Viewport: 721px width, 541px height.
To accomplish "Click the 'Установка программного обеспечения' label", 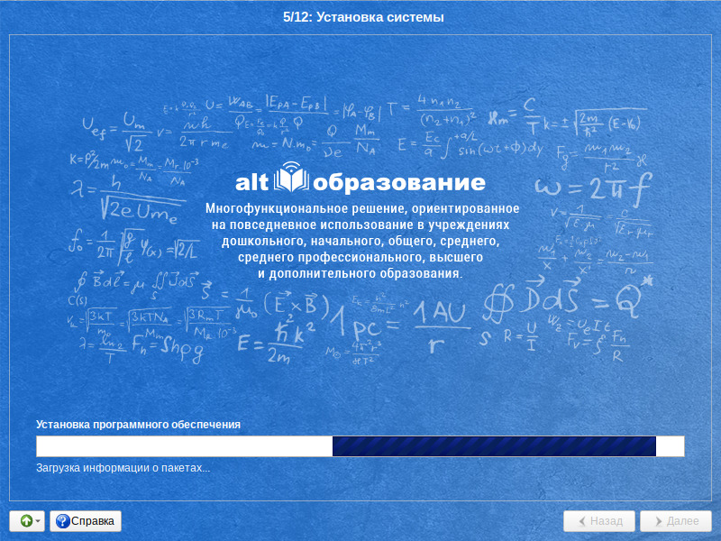I will [x=139, y=425].
